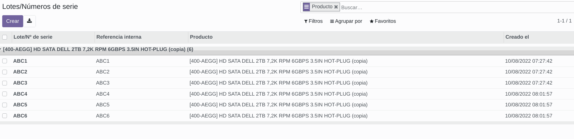Tick the ABC4 row checkbox
The image size is (574, 139).
tap(5, 94)
